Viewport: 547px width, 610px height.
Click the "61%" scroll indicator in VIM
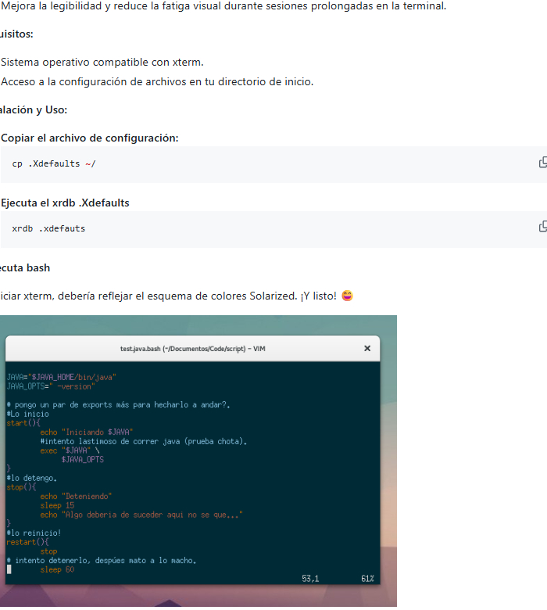tap(366, 578)
